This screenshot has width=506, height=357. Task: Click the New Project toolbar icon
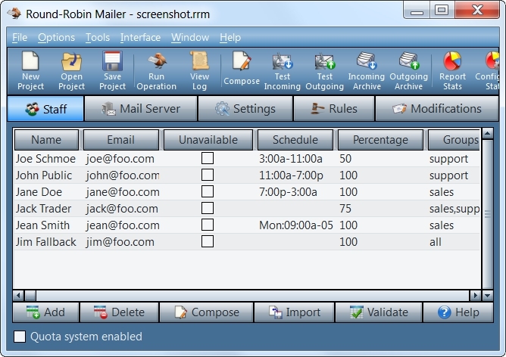(x=30, y=71)
